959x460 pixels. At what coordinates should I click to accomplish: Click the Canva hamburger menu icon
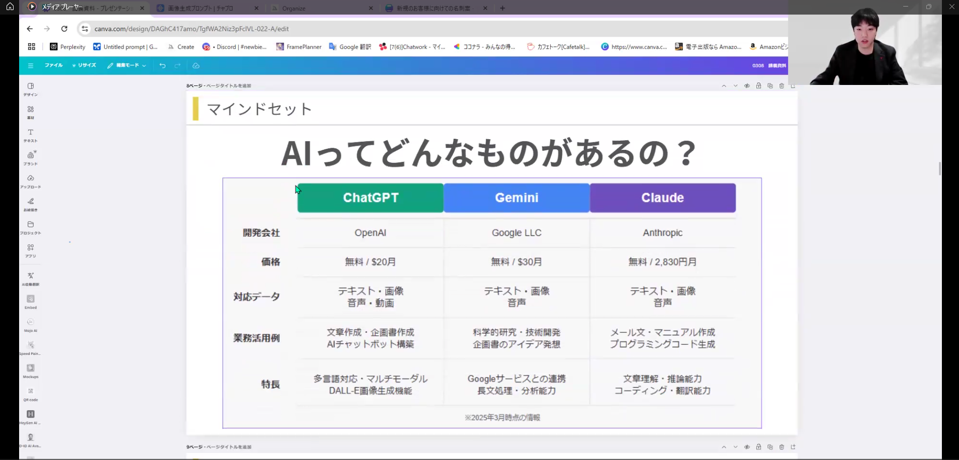point(31,65)
